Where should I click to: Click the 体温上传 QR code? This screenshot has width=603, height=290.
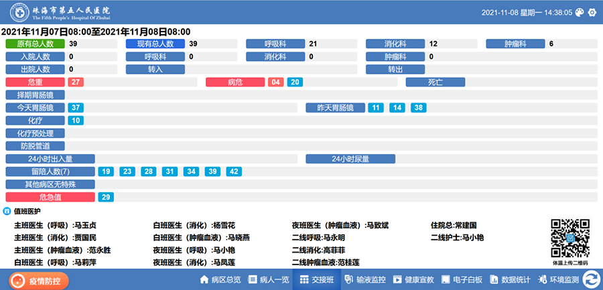(x=569, y=238)
